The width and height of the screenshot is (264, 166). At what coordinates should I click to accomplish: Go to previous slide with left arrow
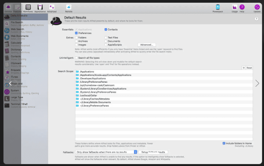point(11,84)
